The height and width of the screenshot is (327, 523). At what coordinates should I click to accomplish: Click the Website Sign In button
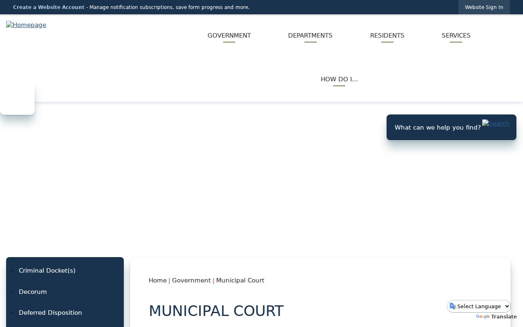484,7
